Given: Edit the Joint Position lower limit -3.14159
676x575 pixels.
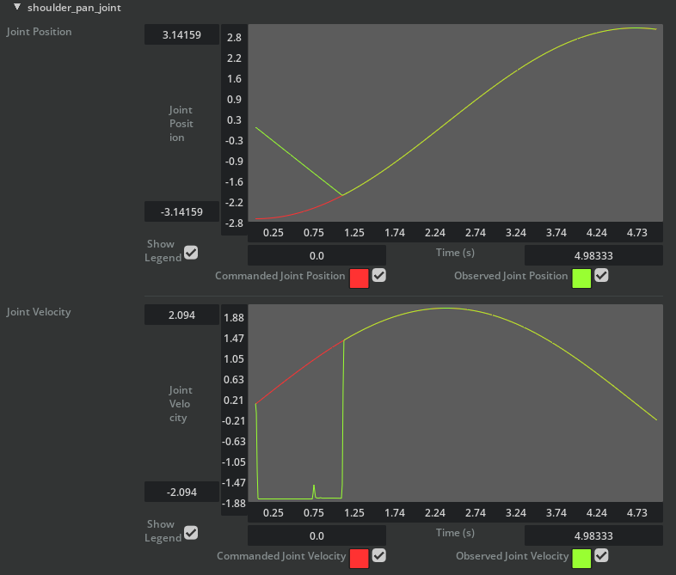Looking at the screenshot, I should [x=181, y=212].
